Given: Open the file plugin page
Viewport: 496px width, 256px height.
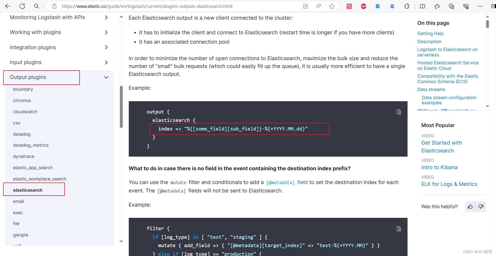Looking at the screenshot, I should coord(16,224).
